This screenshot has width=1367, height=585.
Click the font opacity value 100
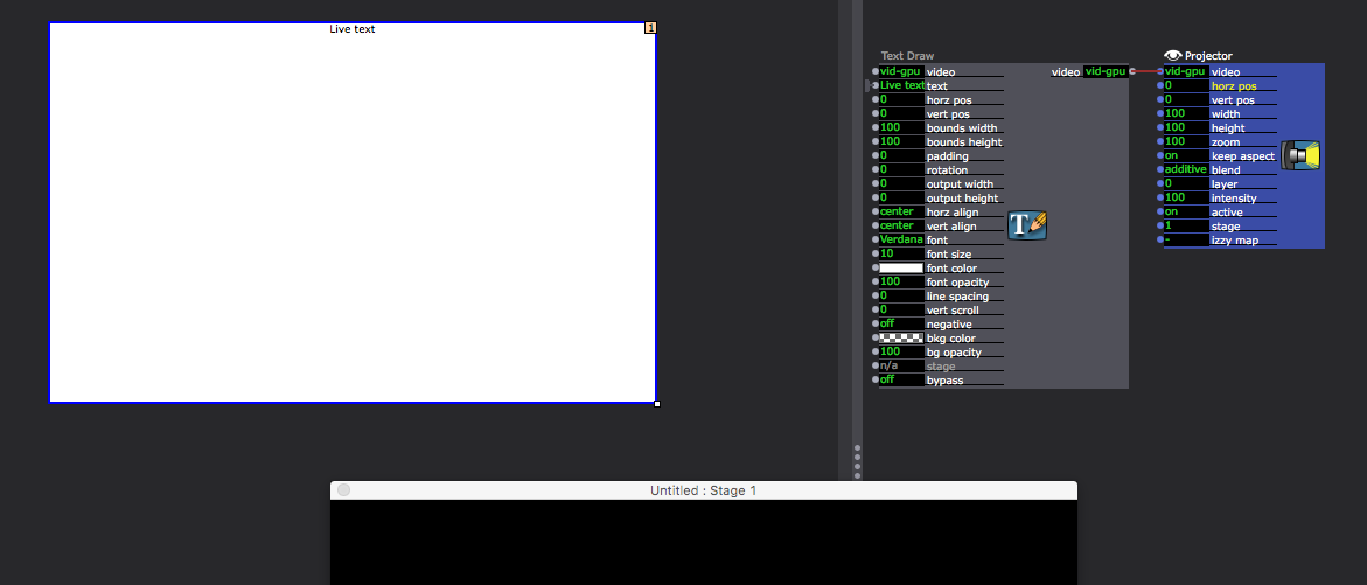coord(902,281)
